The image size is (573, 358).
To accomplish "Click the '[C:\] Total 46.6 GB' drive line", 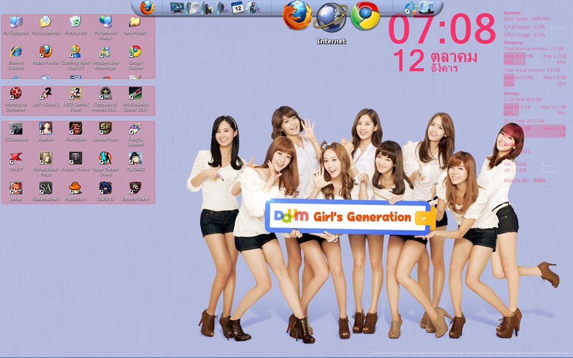I will tap(522, 100).
